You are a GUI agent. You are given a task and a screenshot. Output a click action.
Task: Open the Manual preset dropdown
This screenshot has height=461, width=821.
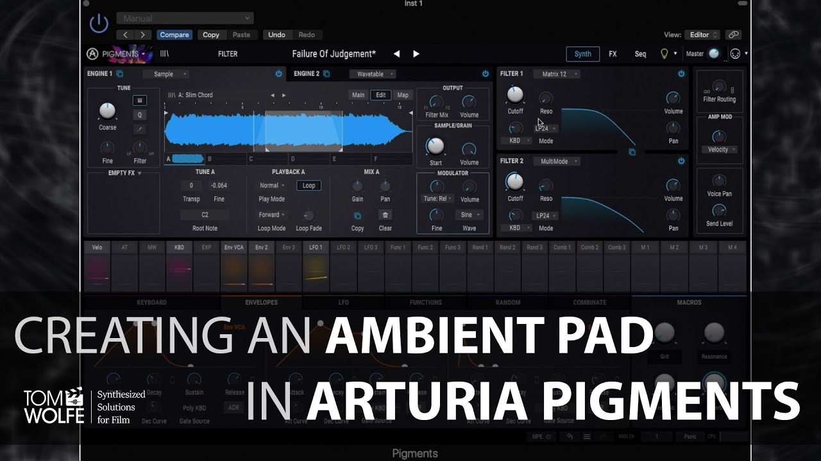[185, 19]
